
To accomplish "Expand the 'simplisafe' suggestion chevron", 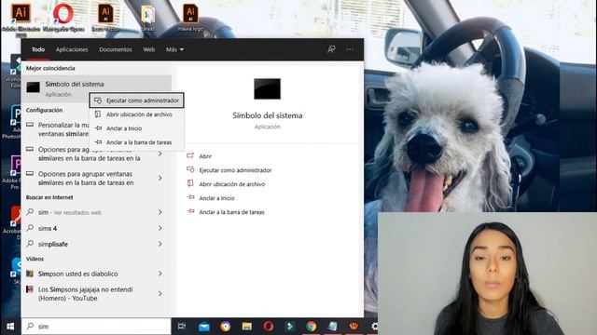I will coord(160,244).
